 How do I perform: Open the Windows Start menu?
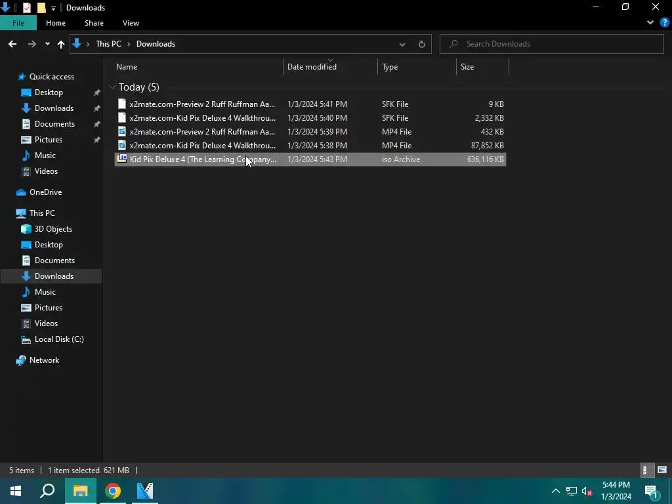pyautogui.click(x=16, y=491)
